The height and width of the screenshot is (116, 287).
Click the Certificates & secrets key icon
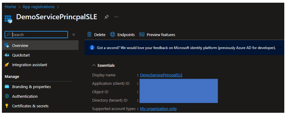(7, 106)
